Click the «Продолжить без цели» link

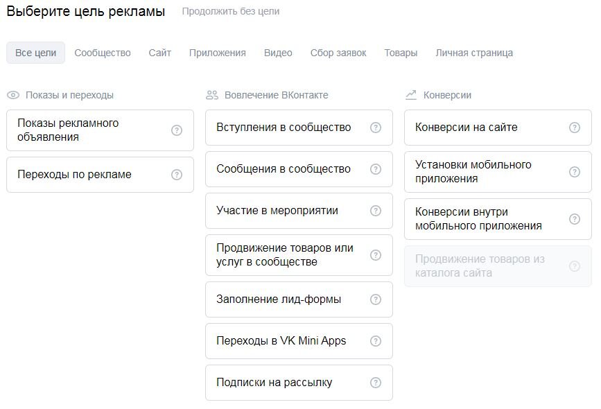pyautogui.click(x=231, y=12)
